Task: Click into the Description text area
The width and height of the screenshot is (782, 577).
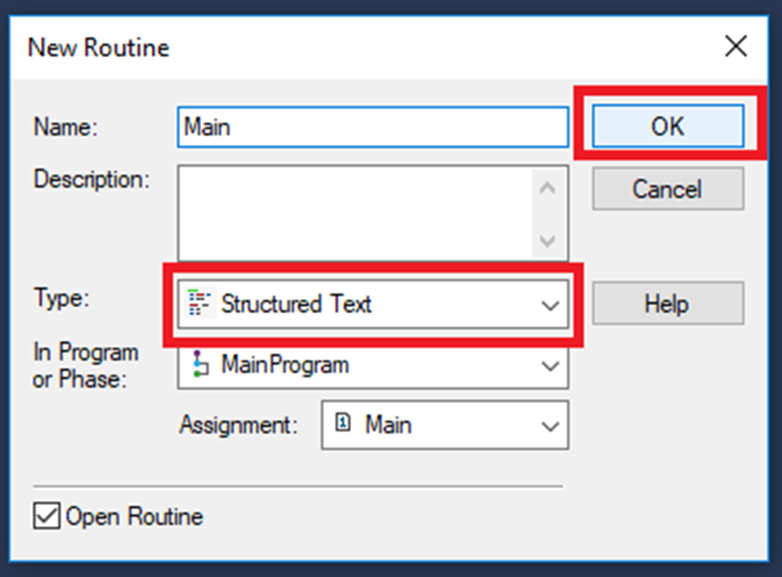Action: 353,213
